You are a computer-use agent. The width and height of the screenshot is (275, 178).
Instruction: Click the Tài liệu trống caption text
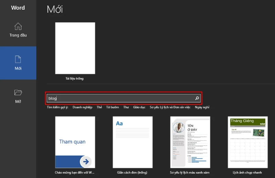pos(75,79)
